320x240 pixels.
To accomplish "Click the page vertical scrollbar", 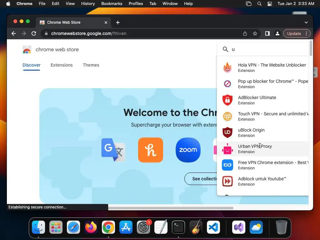I will (x=311, y=48).
